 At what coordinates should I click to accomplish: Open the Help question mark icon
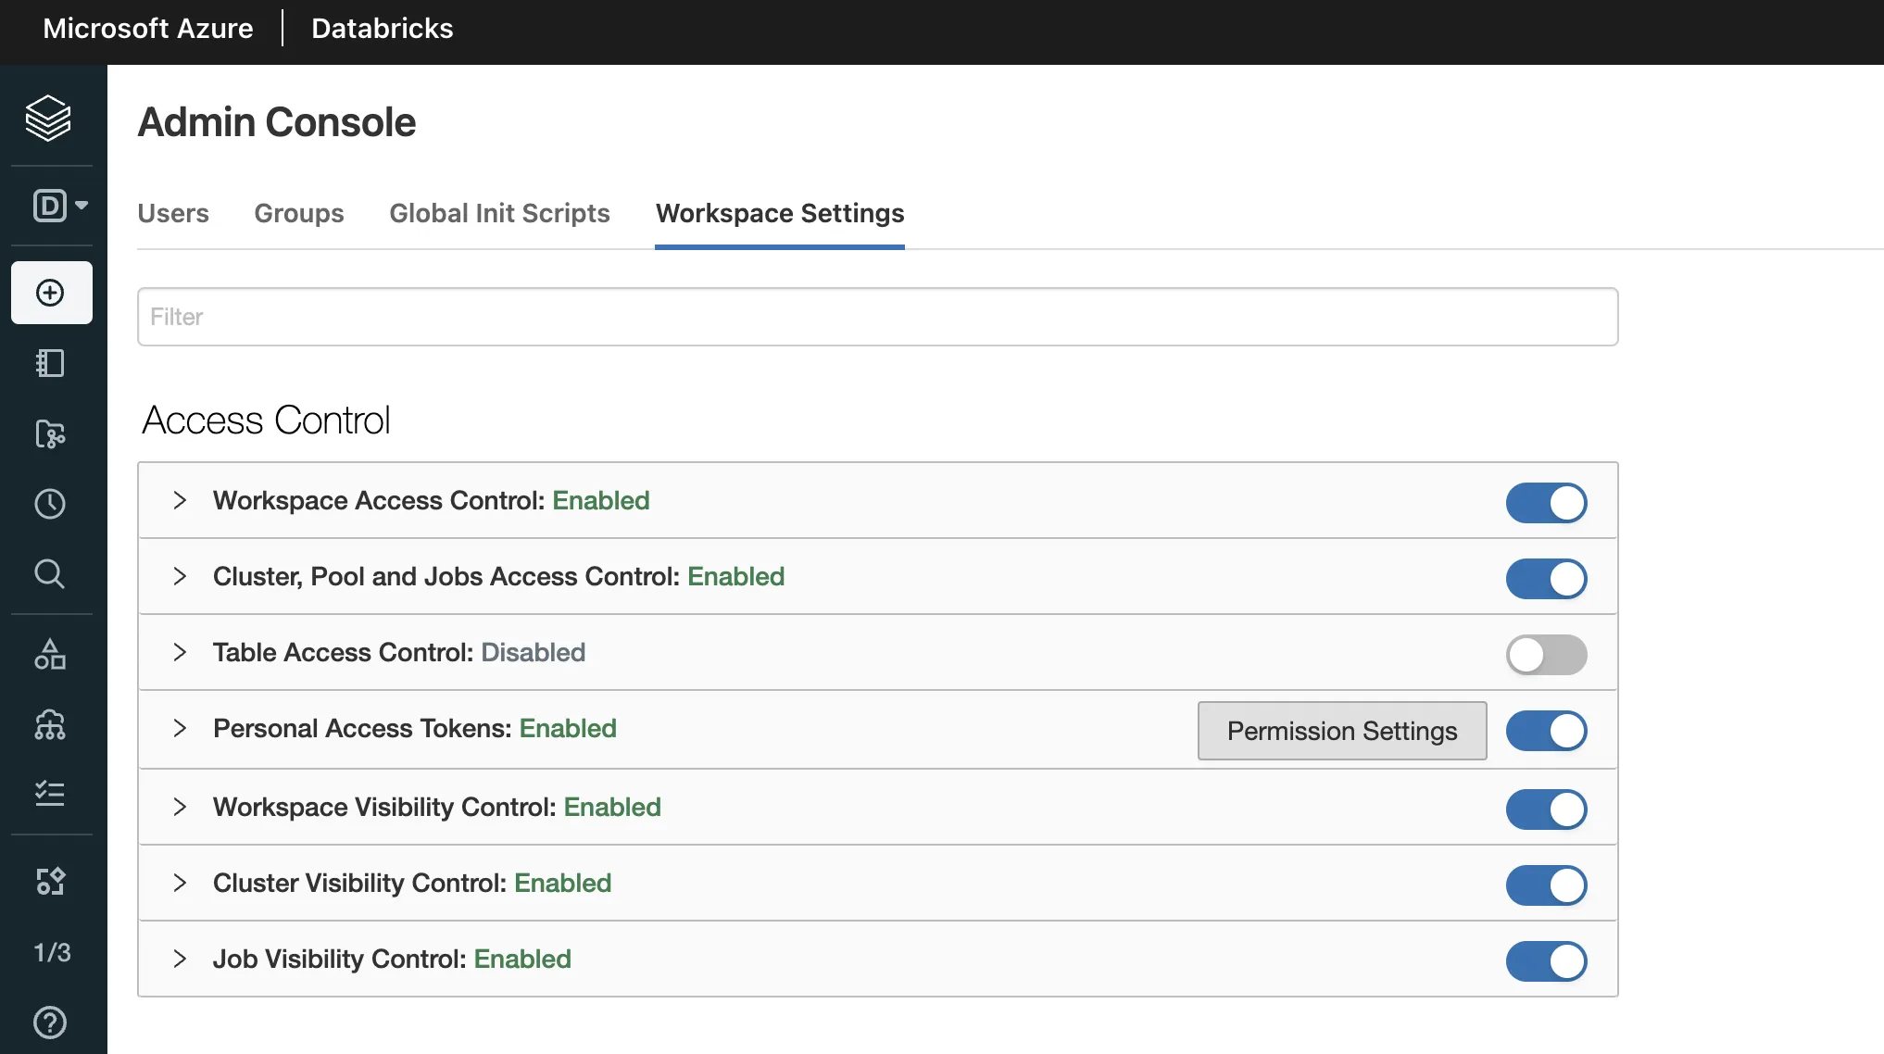click(50, 1023)
